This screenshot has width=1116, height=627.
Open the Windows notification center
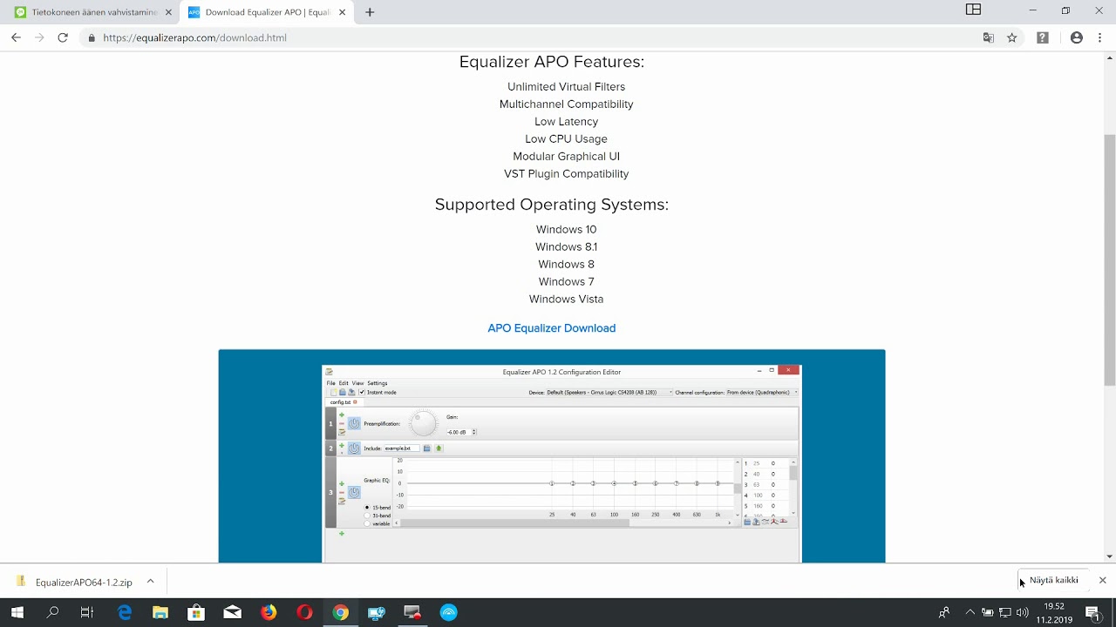coord(1092,612)
